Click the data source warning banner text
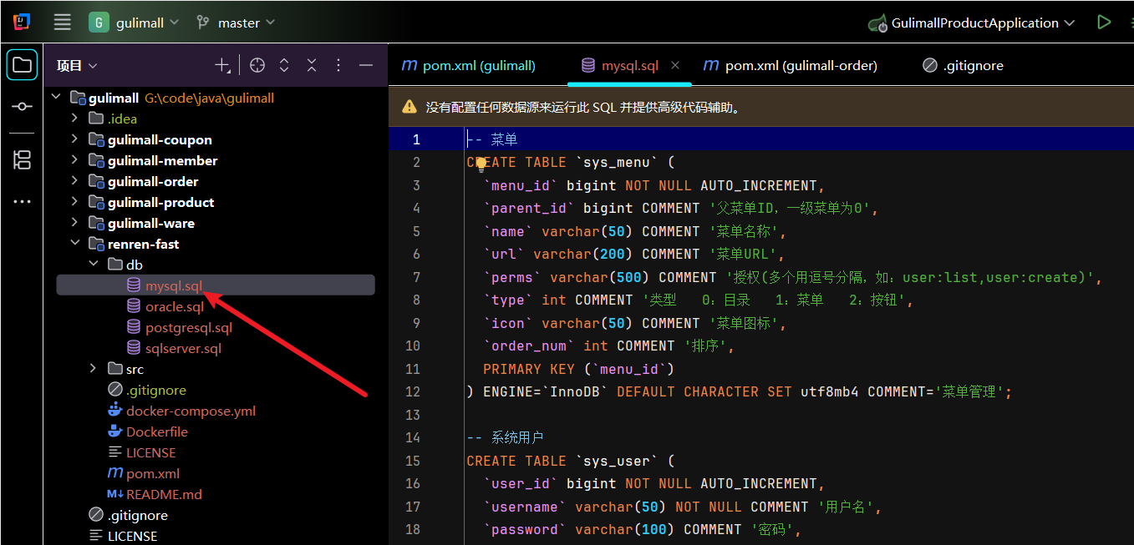This screenshot has height=545, width=1134. (583, 107)
